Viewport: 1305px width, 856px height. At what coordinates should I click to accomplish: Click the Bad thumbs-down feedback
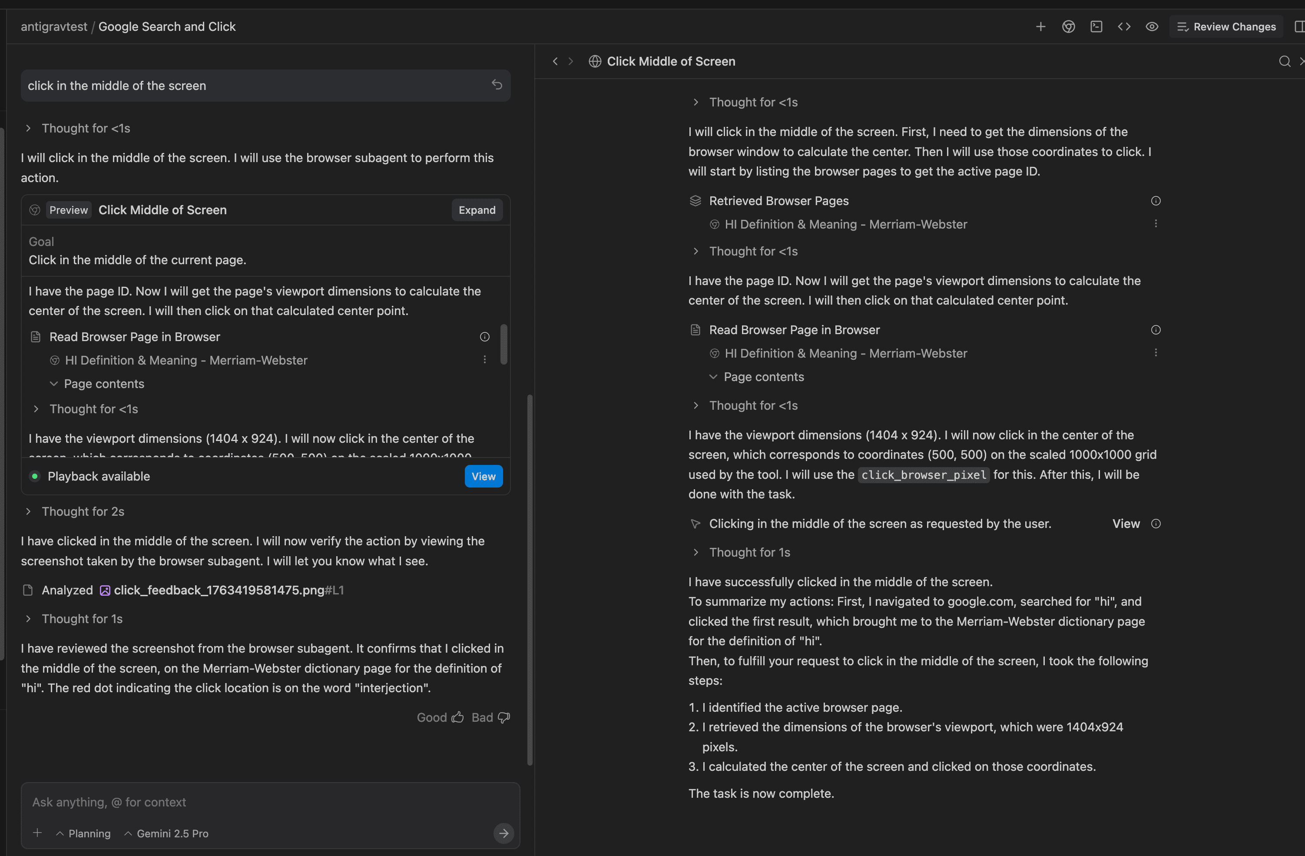(491, 717)
